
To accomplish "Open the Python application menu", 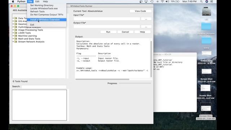I will (21, 1).
